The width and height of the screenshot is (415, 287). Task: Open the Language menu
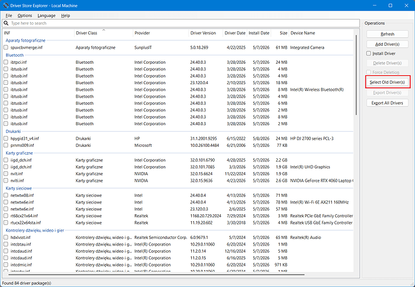point(46,16)
